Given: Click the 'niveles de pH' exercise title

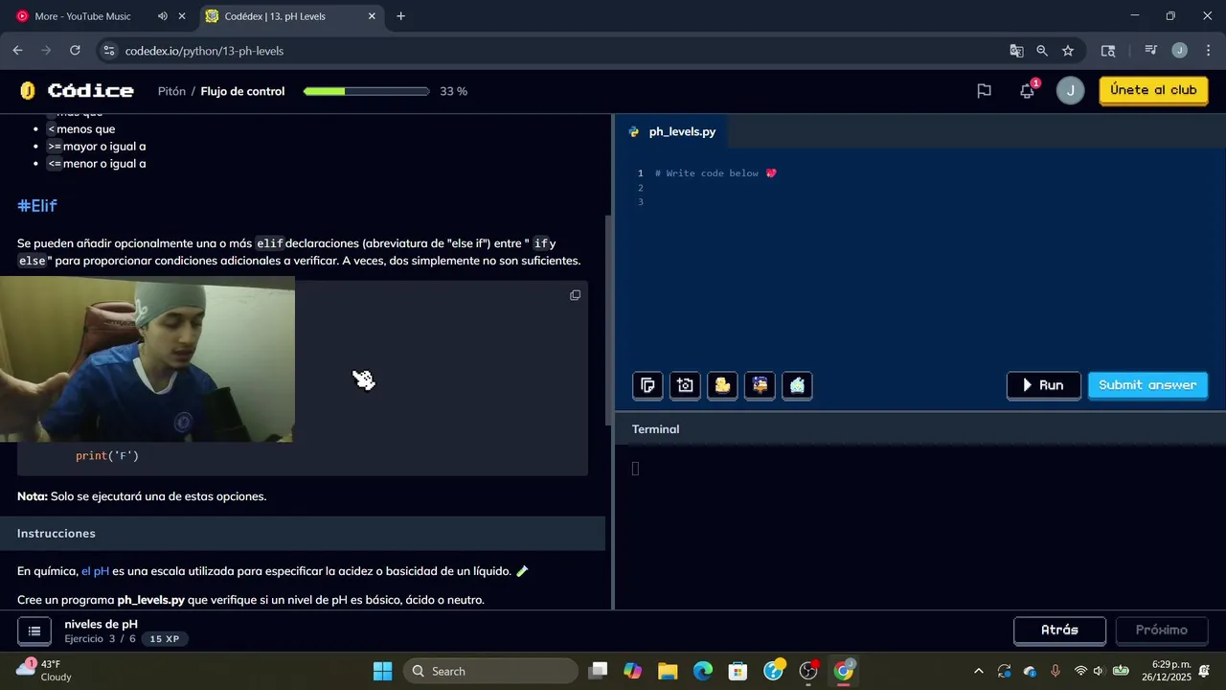Looking at the screenshot, I should click(x=102, y=624).
